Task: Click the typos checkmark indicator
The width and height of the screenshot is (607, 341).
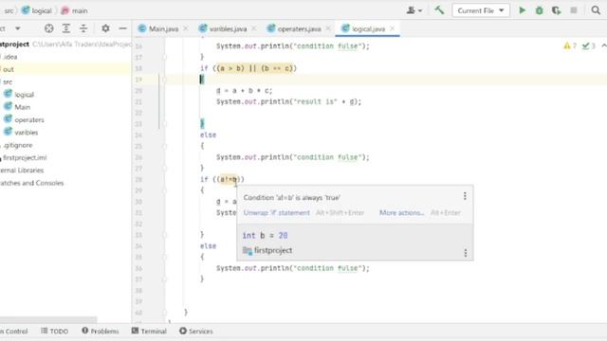Action: [588, 46]
